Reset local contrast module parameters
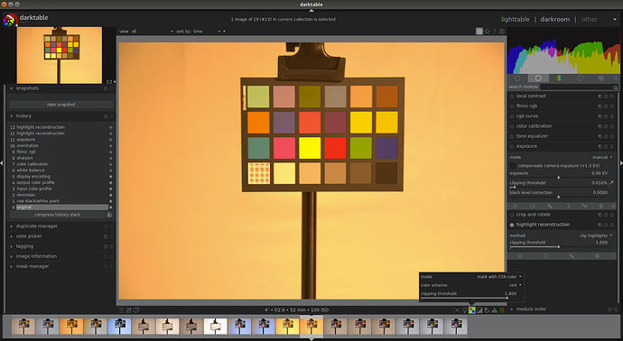 pos(606,96)
